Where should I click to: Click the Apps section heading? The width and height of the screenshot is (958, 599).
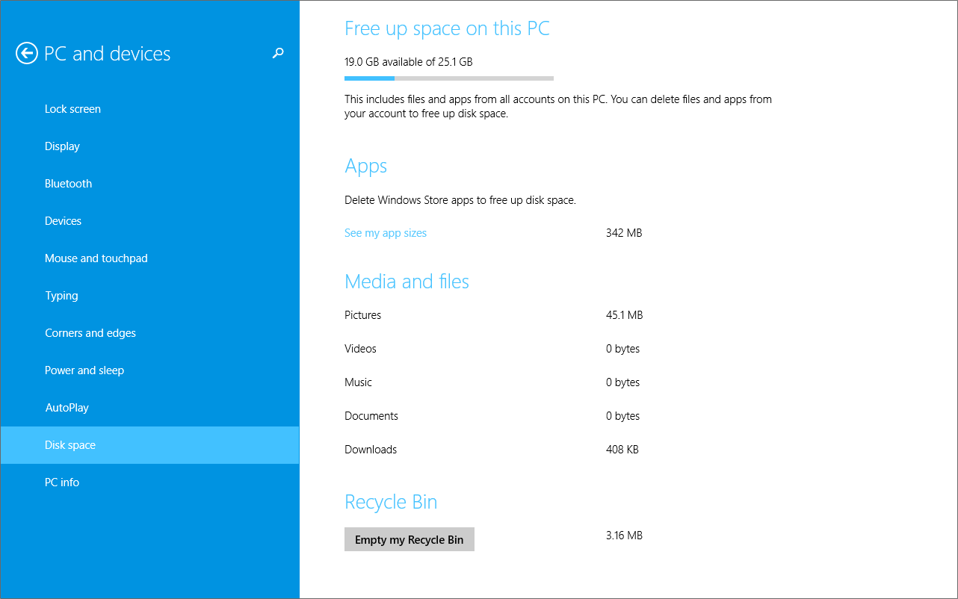(x=366, y=167)
